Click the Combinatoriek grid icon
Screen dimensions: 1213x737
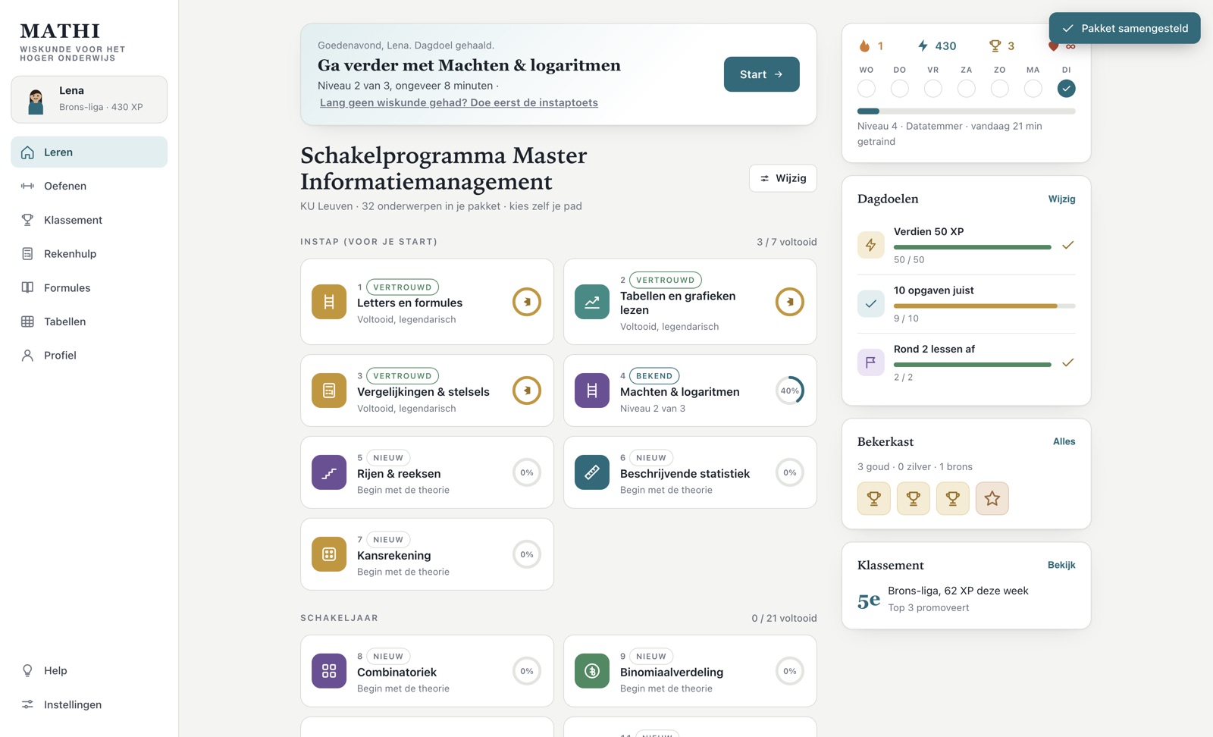pyautogui.click(x=329, y=671)
